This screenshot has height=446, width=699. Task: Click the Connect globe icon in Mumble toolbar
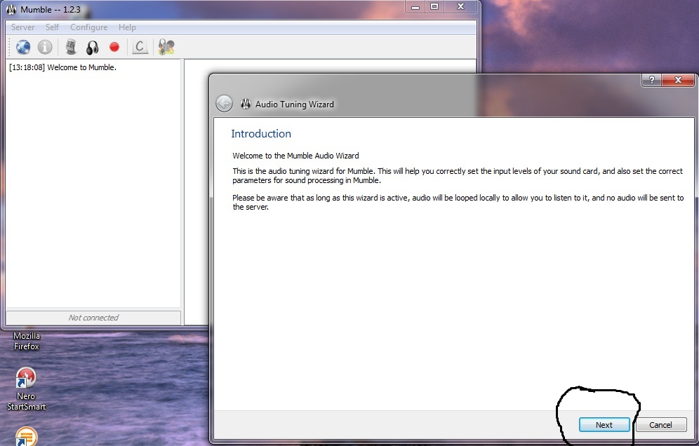pyautogui.click(x=23, y=47)
